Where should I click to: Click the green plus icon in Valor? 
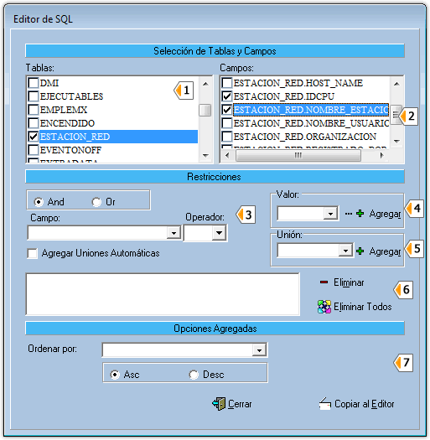coord(360,214)
